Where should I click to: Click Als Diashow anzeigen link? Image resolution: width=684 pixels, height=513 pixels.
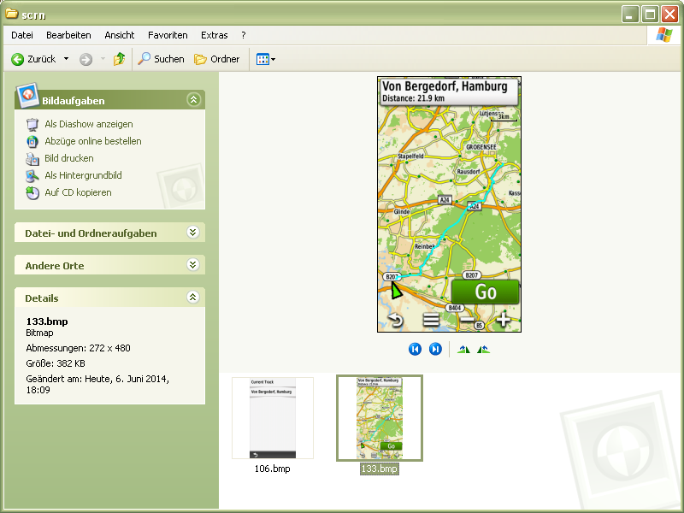tap(89, 124)
